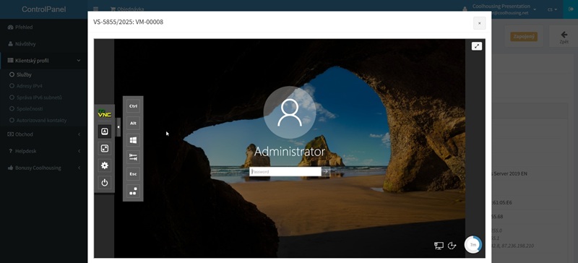Click the noVNC fullscreen button below extra keys
578x263 pixels.
tap(105, 148)
